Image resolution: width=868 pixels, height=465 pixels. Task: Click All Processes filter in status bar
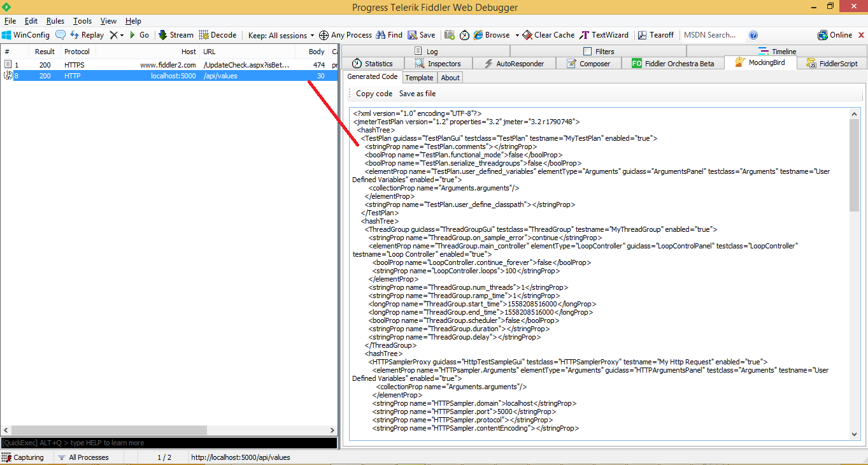pyautogui.click(x=83, y=457)
